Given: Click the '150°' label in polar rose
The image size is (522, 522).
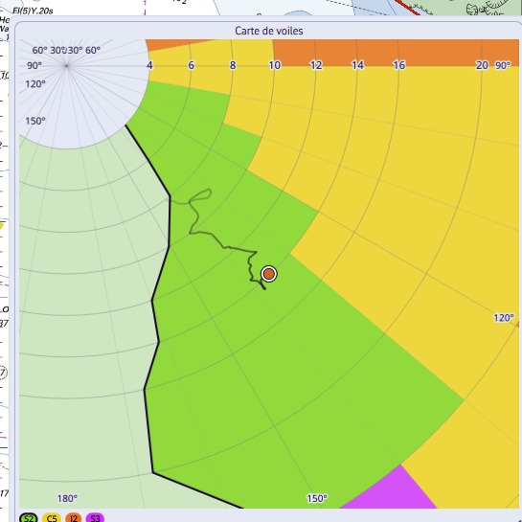Looking at the screenshot, I should (x=35, y=121).
